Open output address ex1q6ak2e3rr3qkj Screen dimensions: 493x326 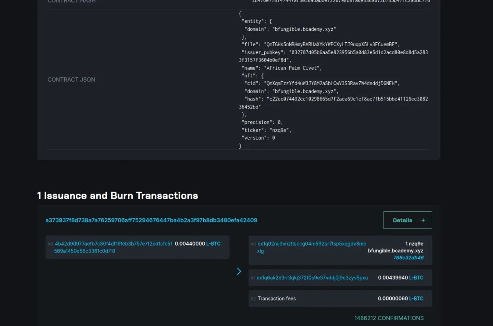312,278
